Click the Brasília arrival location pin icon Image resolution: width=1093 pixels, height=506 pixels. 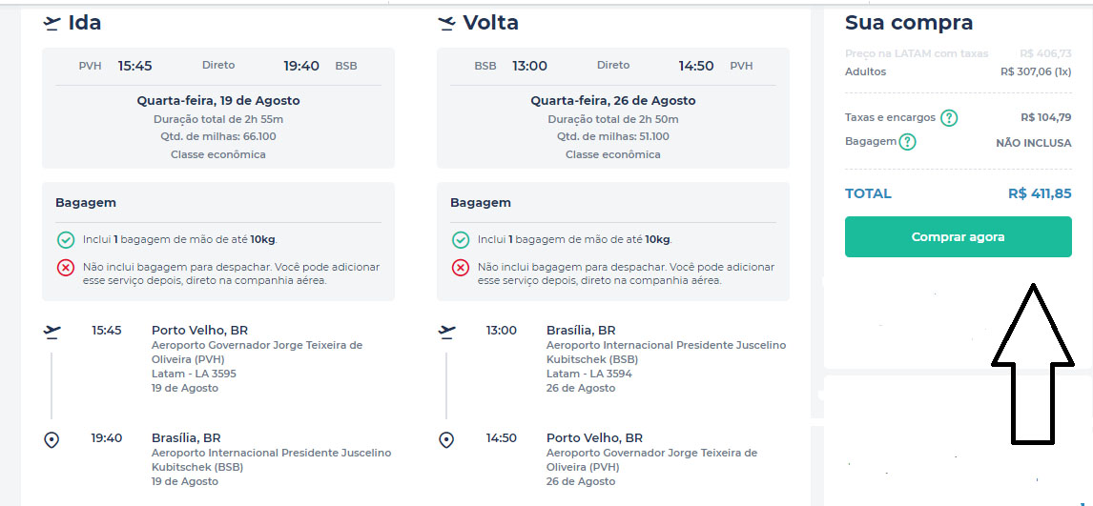52,439
